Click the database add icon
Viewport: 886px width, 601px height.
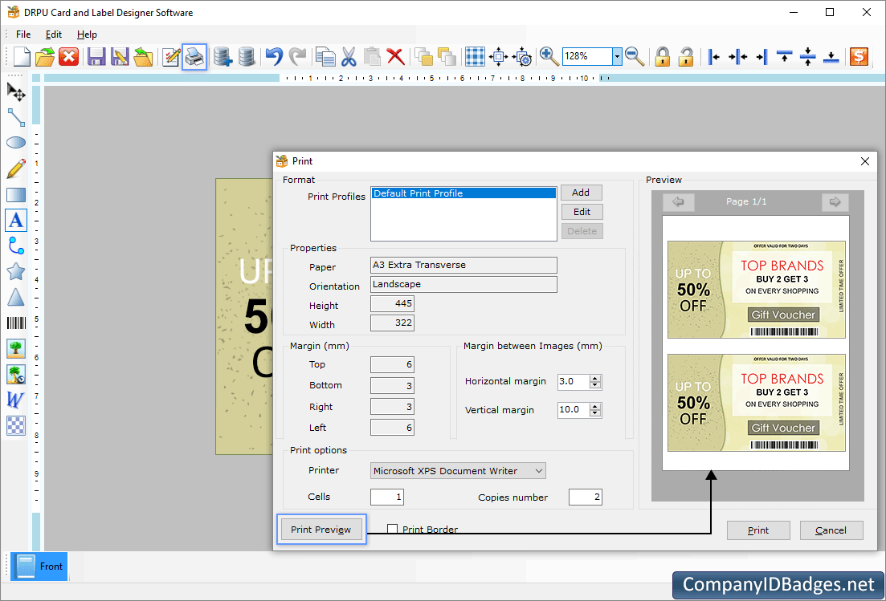point(223,56)
